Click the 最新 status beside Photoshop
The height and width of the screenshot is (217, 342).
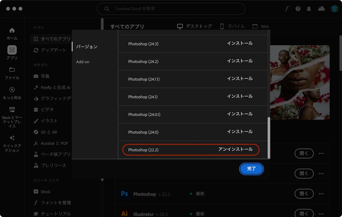coord(197,194)
